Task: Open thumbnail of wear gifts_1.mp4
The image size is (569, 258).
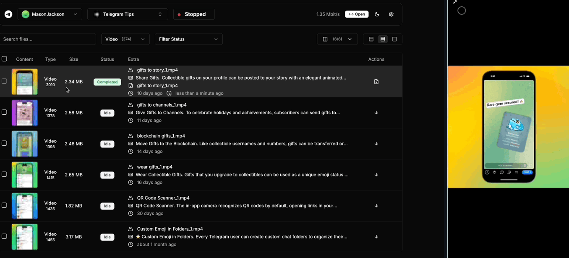Action: (24, 175)
